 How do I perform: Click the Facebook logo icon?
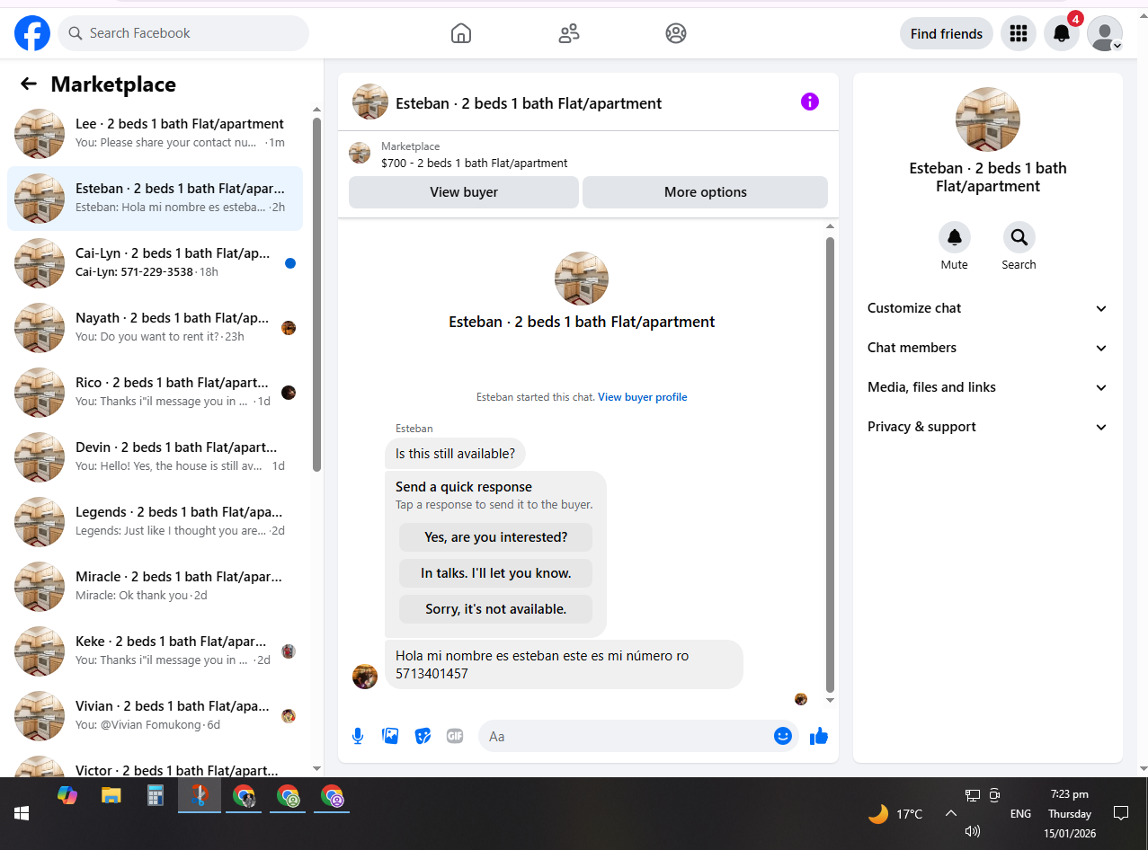tap(32, 33)
